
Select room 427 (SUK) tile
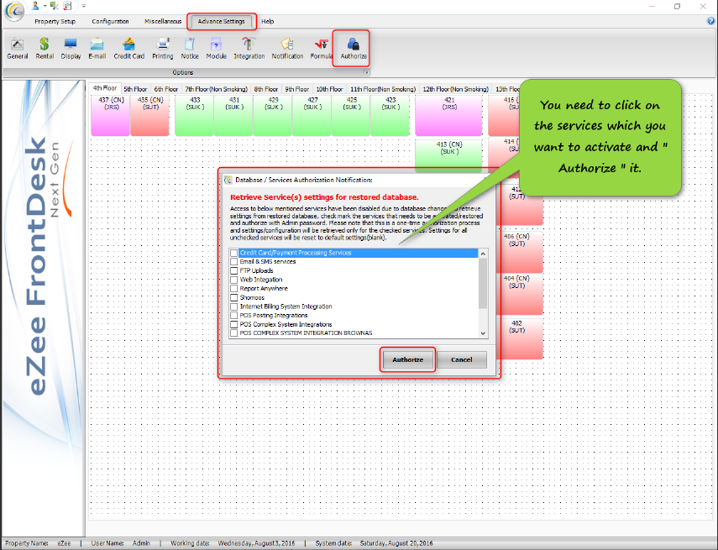point(312,115)
